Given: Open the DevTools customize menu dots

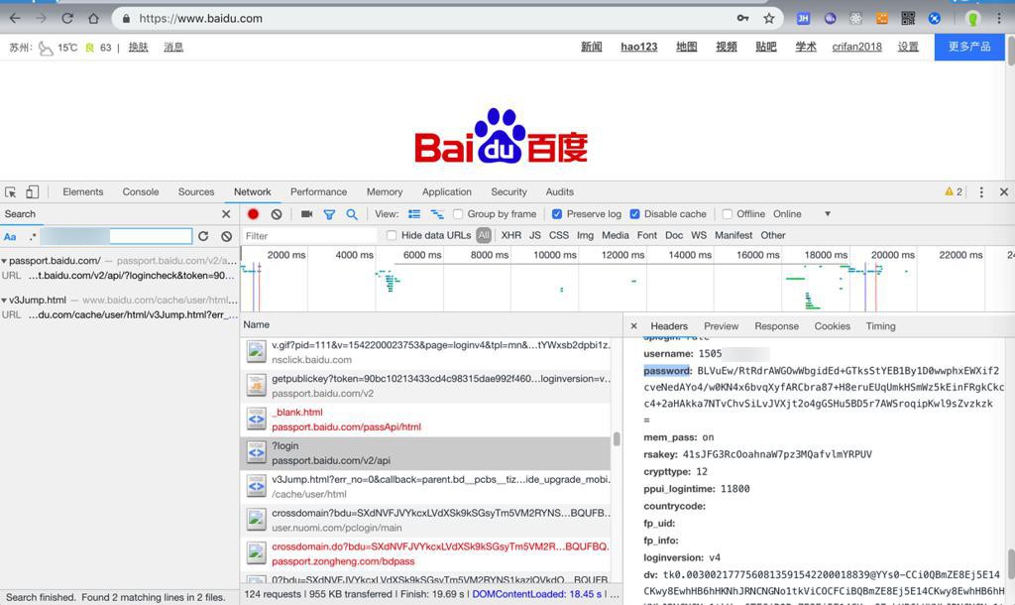Looking at the screenshot, I should tap(981, 191).
